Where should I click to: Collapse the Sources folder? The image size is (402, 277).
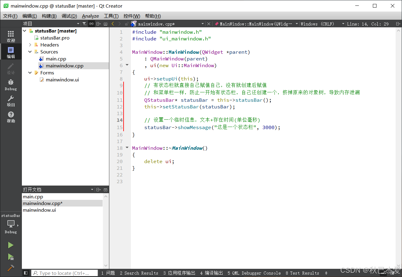(30, 52)
